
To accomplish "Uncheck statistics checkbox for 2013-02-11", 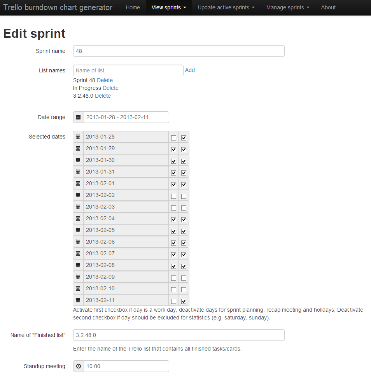I will point(184,301).
